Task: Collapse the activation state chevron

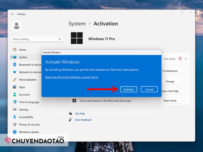Action: (186, 59)
